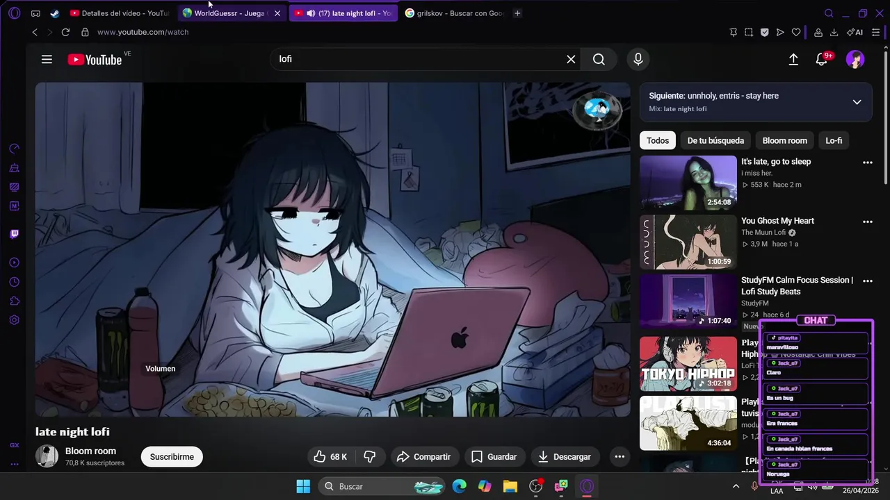Select the Lo-fi filter chip
Screen dimensions: 890x500
(x=834, y=140)
